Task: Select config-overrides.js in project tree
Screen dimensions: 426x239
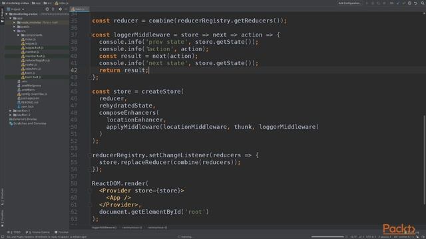Action: 34,94
